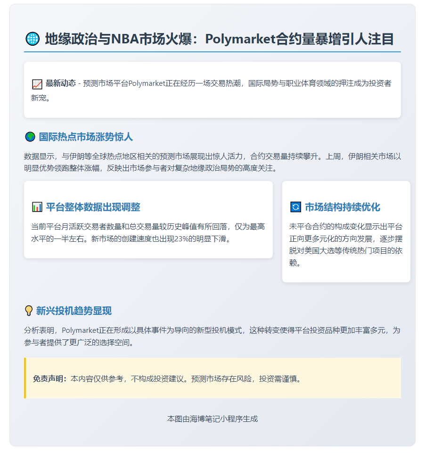Viewport: 425px width, 461px height.
Task: Click the main title 地缘政治与NBA市场火爆
Action: click(x=219, y=39)
